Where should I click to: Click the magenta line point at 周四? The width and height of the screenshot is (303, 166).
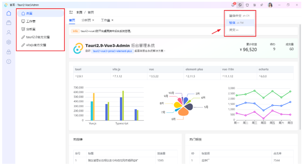(x=263, y=118)
